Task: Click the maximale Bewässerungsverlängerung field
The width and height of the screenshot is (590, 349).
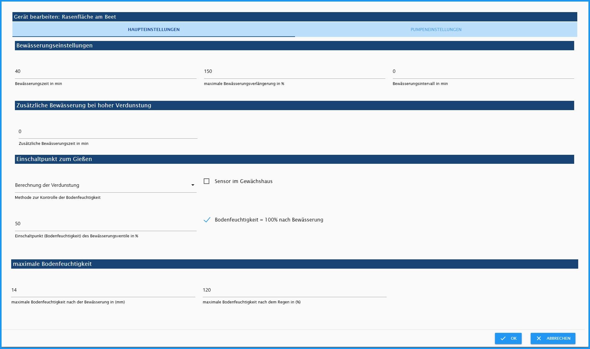Action: click(294, 72)
